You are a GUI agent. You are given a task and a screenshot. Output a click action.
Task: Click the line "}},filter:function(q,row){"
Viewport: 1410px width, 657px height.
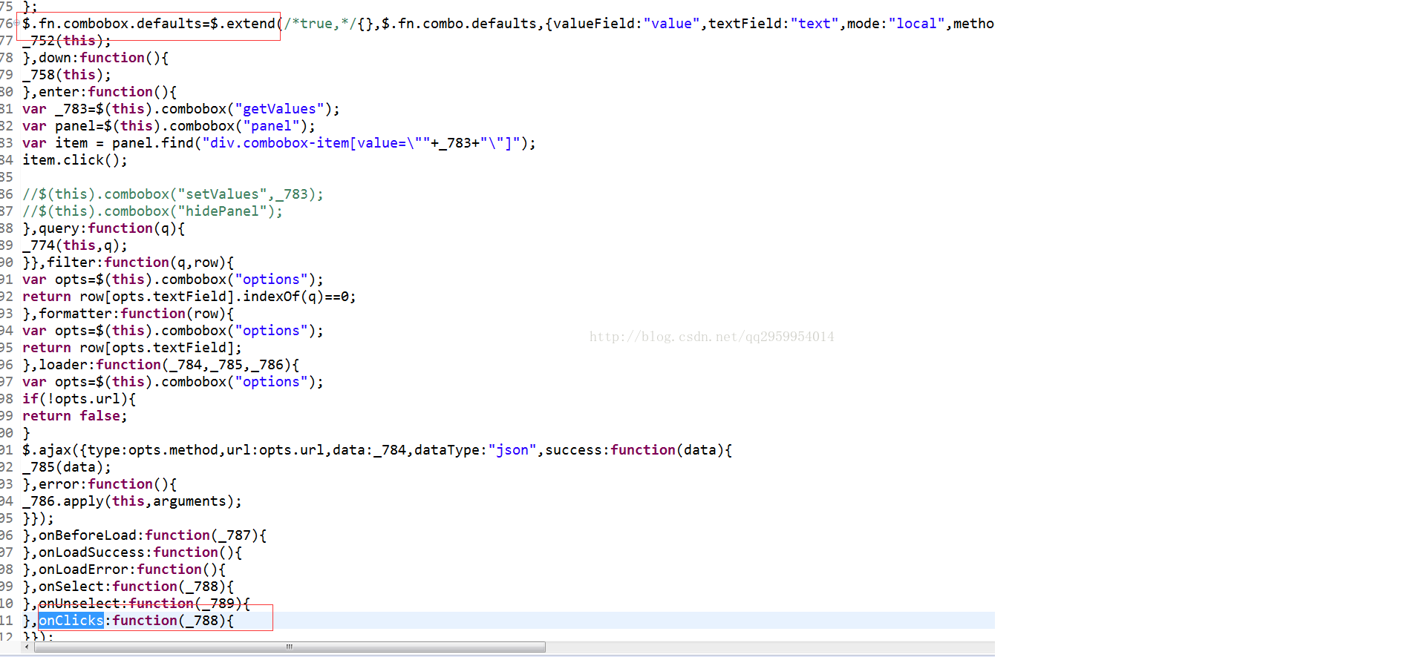pyautogui.click(x=128, y=263)
